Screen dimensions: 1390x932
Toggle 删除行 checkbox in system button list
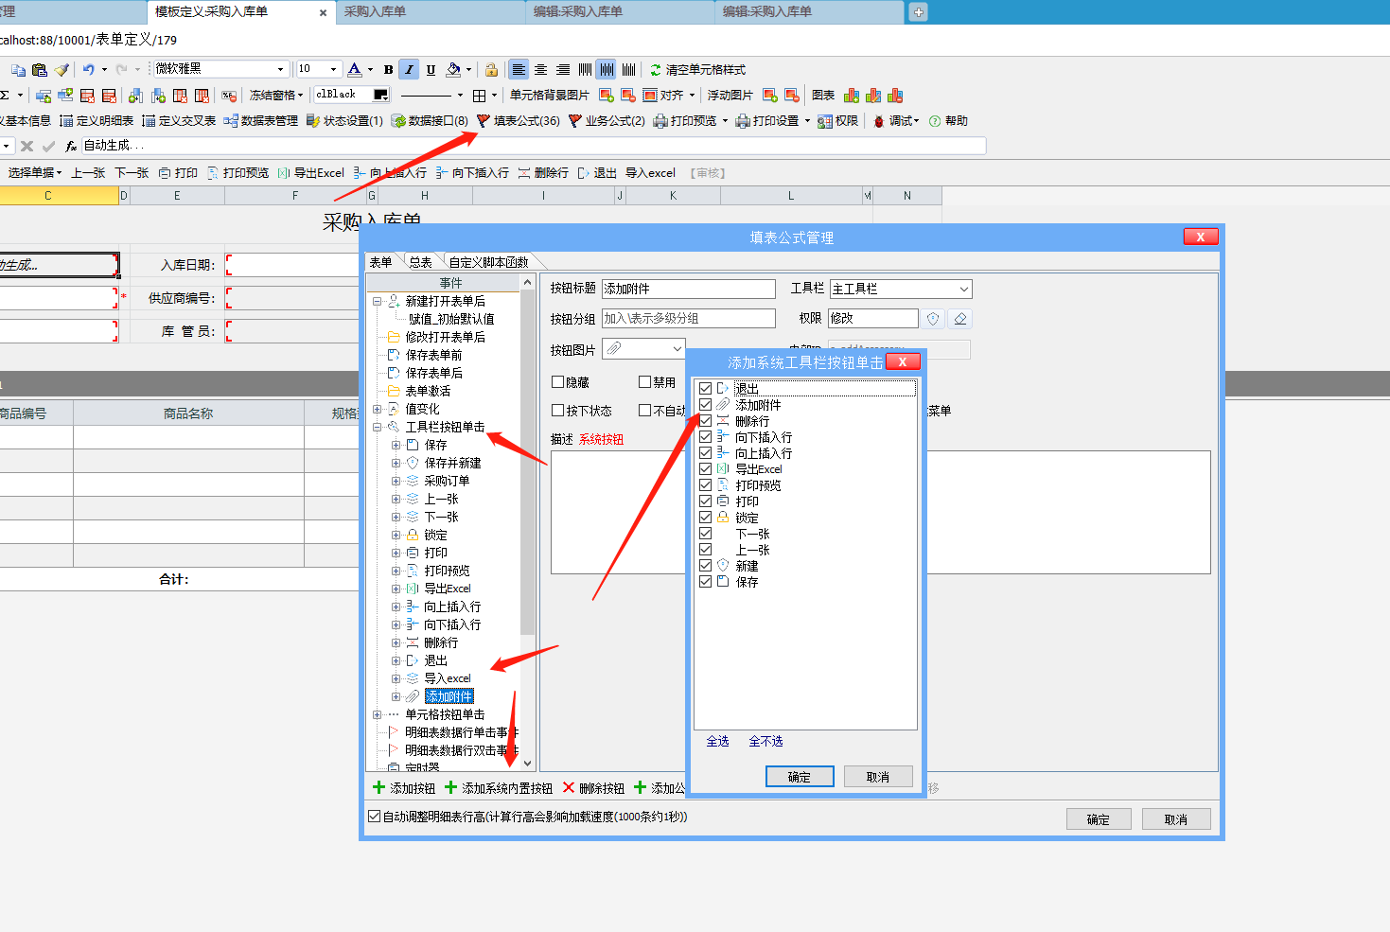click(x=705, y=420)
